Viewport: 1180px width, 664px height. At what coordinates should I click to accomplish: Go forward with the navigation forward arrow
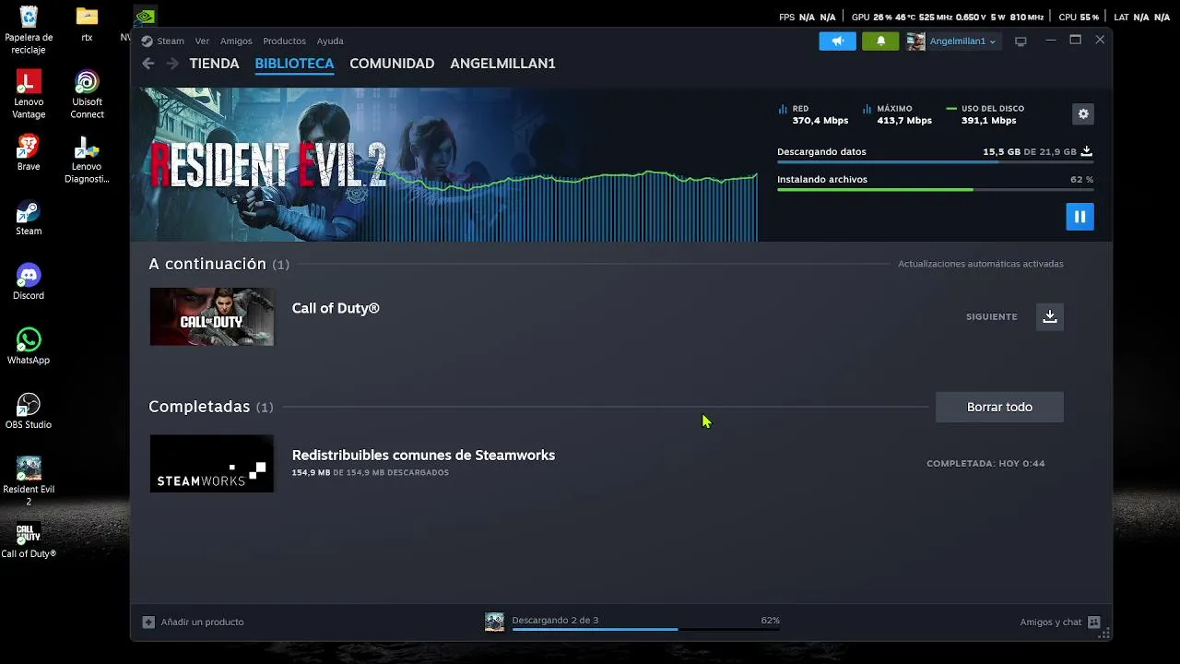172,64
